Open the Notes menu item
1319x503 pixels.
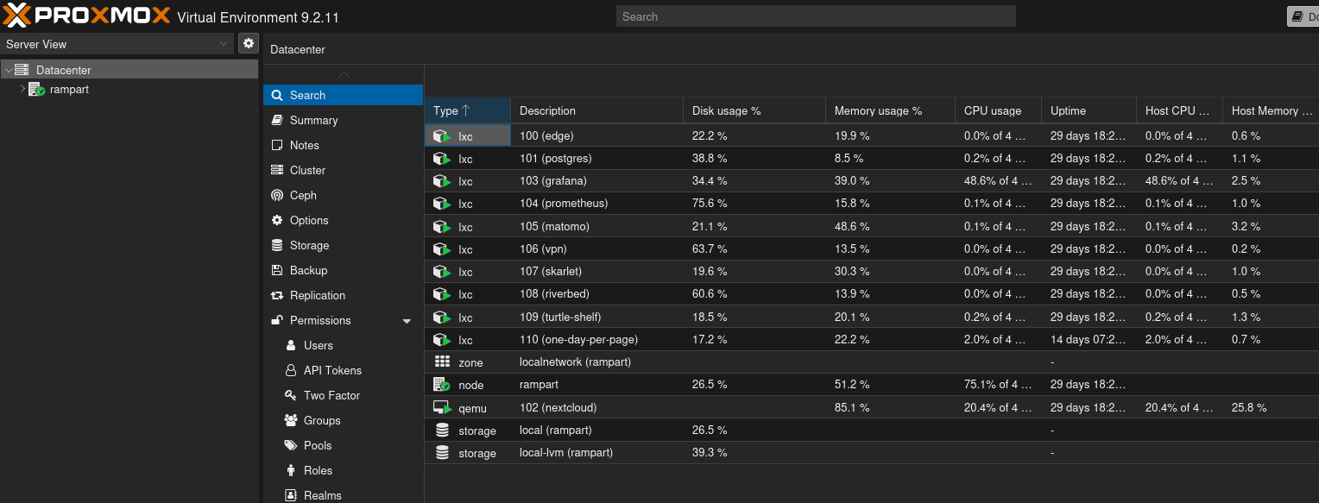[343, 145]
